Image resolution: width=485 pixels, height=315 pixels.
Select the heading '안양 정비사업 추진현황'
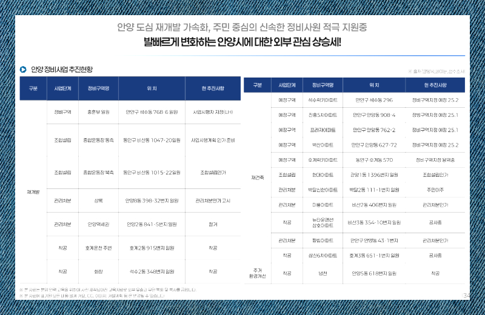[62, 70]
